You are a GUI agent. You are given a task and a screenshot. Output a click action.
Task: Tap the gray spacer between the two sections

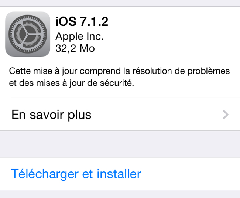(120, 144)
